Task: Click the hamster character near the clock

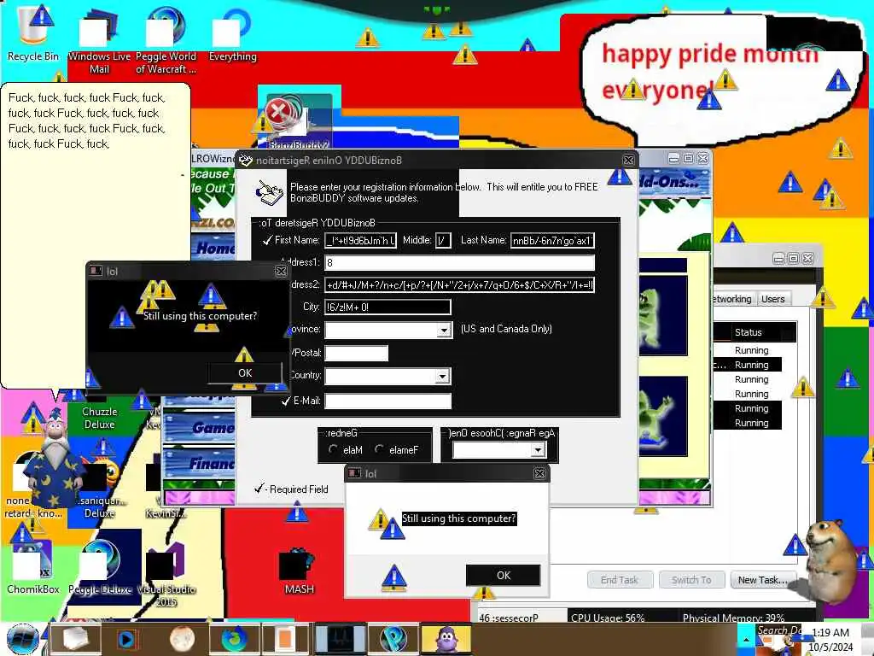Action: [x=830, y=560]
